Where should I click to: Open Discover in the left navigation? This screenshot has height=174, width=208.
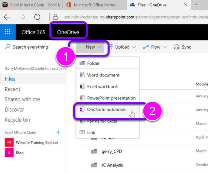(14, 109)
